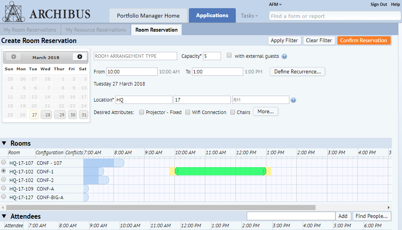Switch to My Room Reservations tab
The width and height of the screenshot is (402, 230).
coord(30,30)
